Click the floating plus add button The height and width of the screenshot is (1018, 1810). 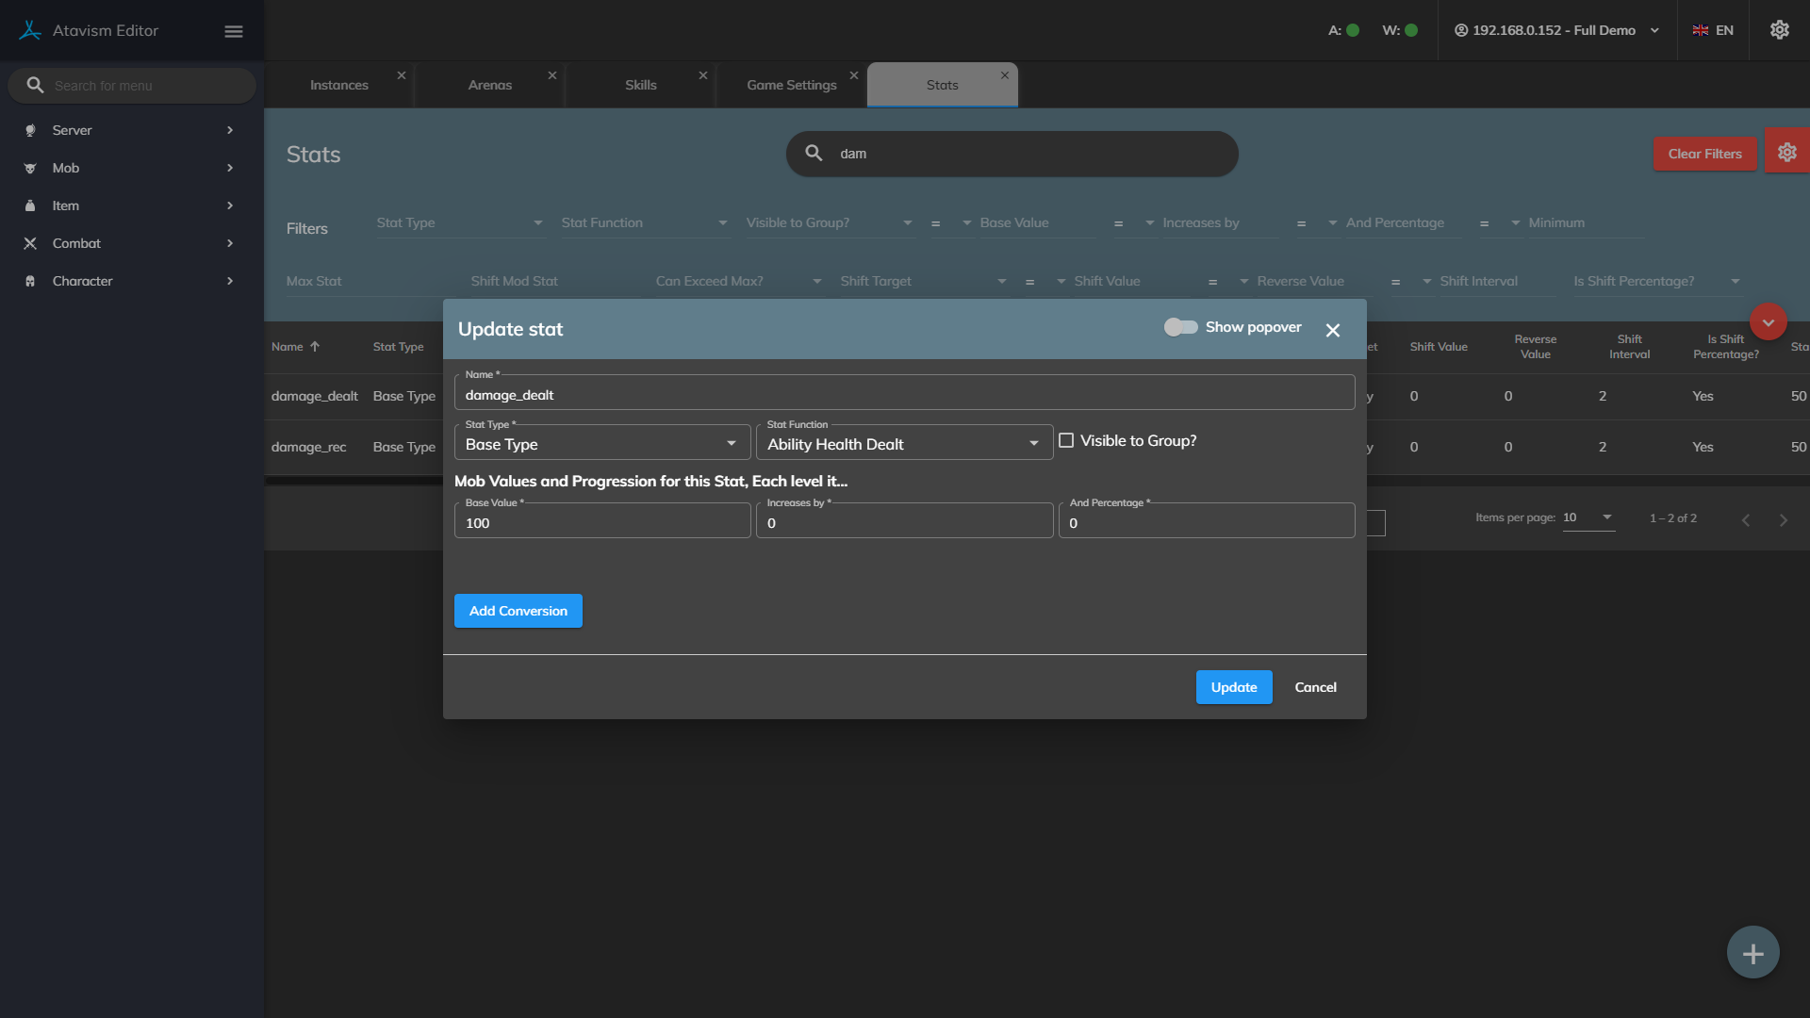pyautogui.click(x=1752, y=953)
